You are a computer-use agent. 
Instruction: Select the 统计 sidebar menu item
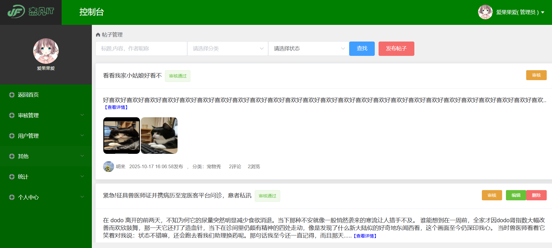tap(46, 177)
